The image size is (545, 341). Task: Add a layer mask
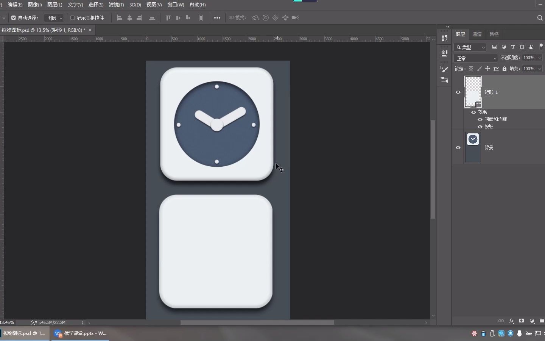(x=522, y=321)
